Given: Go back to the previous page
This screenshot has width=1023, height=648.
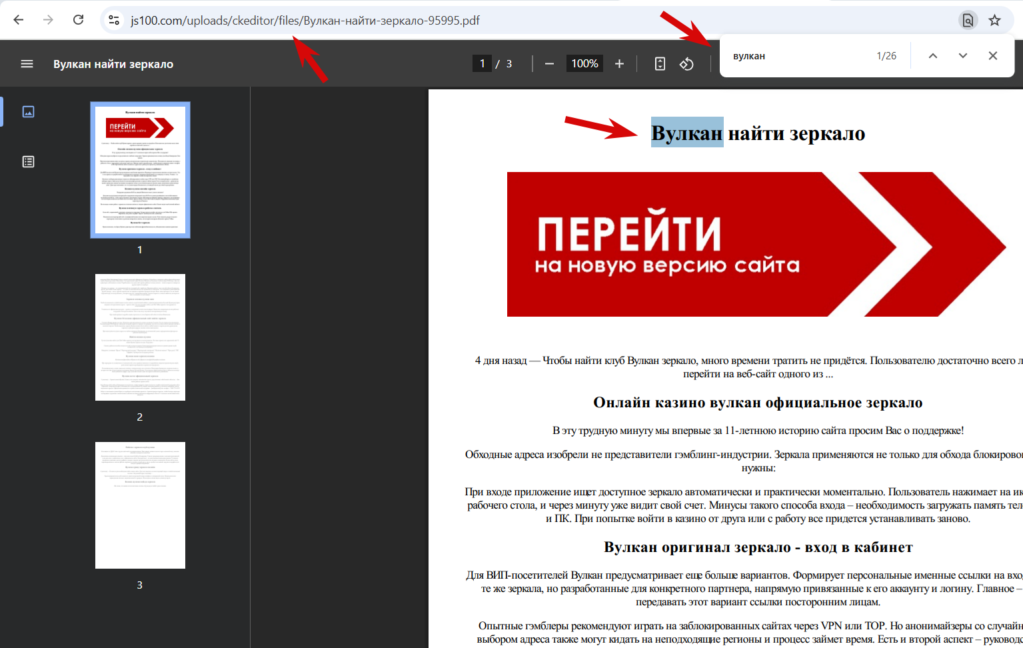Looking at the screenshot, I should click(19, 20).
